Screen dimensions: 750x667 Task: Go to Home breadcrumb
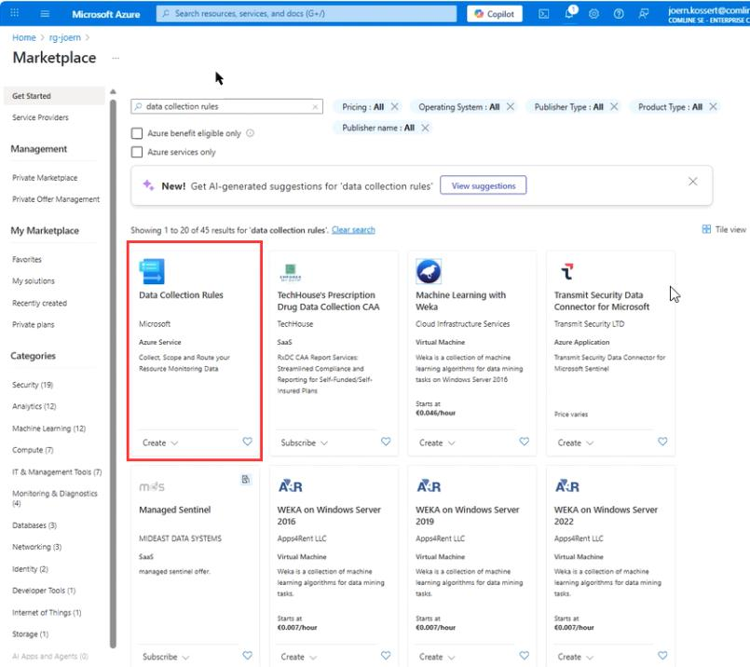click(24, 37)
